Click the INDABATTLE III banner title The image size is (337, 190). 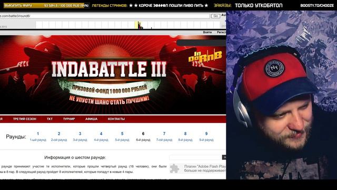(x=109, y=69)
